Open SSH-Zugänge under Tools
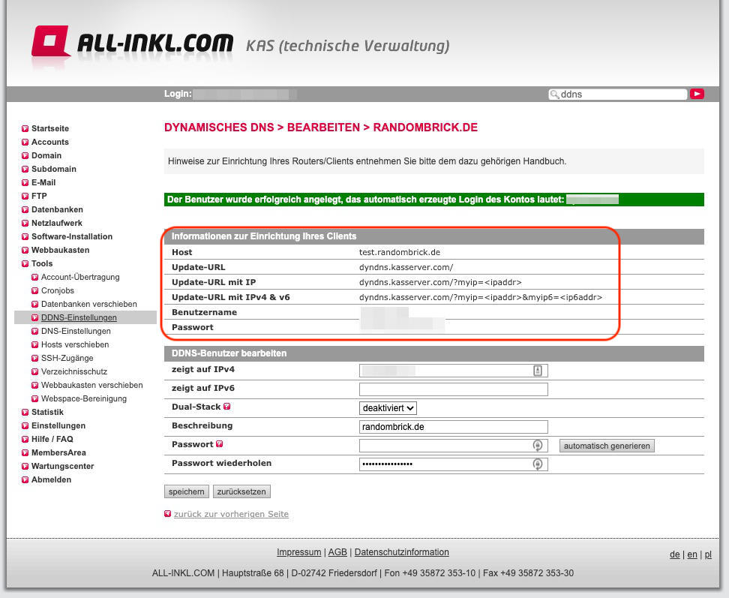The height and width of the screenshot is (598, 729). click(67, 358)
